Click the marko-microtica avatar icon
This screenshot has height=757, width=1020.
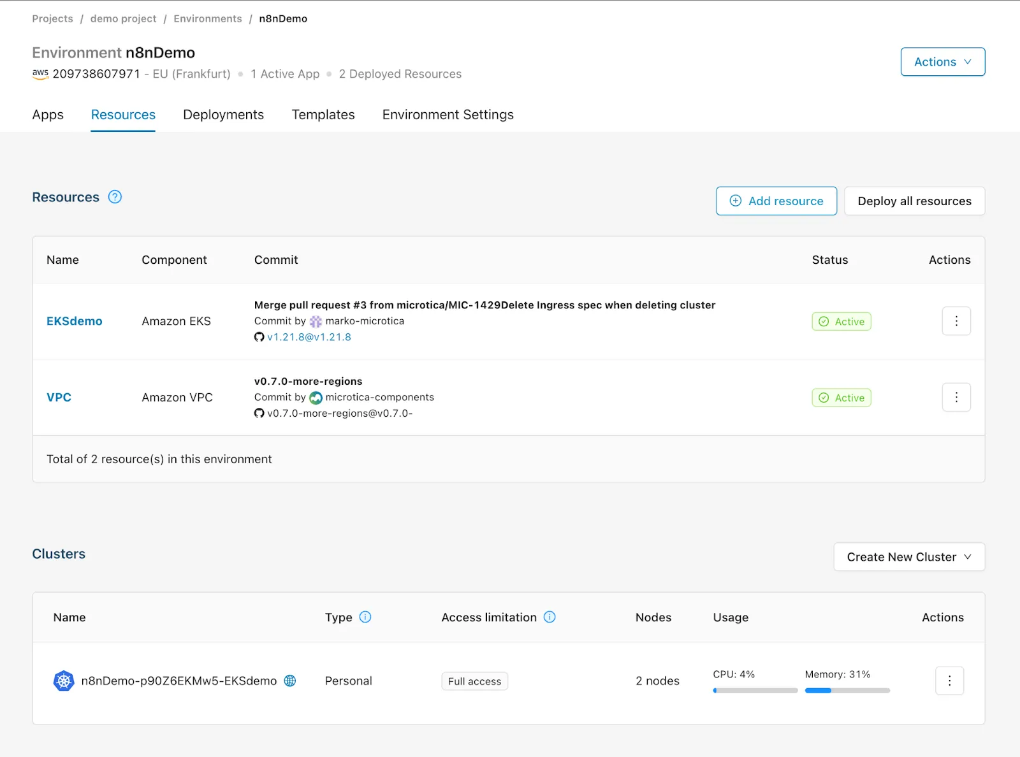click(316, 322)
